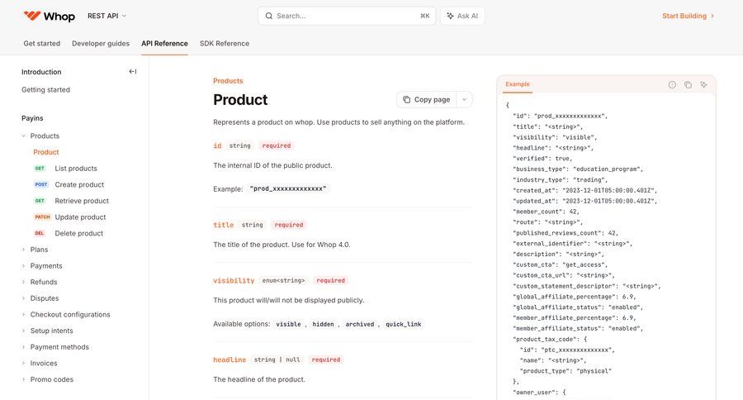The image size is (743, 400).
Task: Open the Update product endpoint
Action: 80,217
